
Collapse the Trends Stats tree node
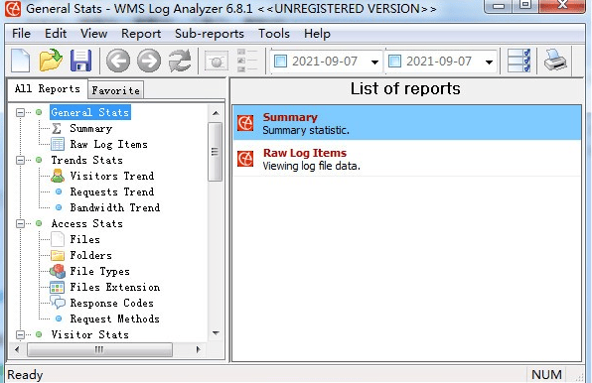(20, 160)
